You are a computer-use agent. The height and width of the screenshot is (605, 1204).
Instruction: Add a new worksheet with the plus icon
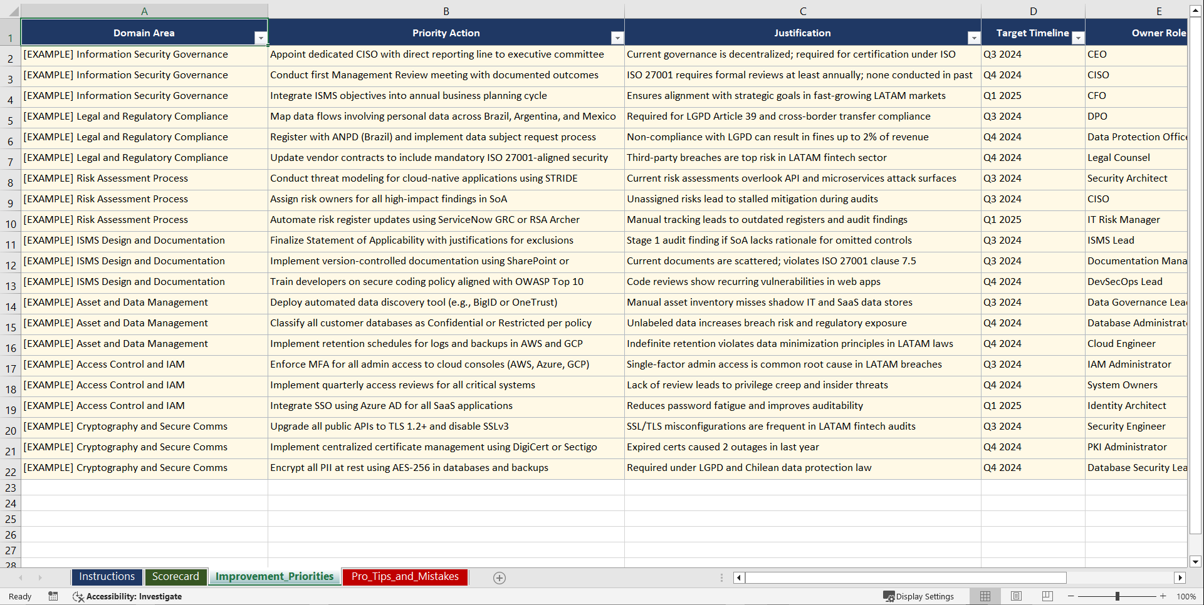(x=500, y=577)
